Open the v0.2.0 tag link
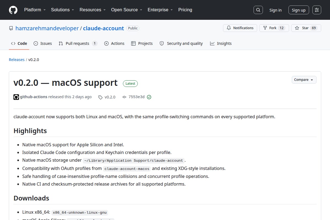 107,97
